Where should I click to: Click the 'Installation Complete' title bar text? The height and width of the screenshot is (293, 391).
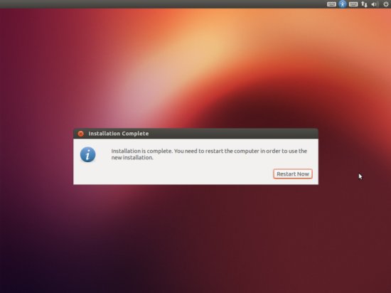(x=119, y=134)
